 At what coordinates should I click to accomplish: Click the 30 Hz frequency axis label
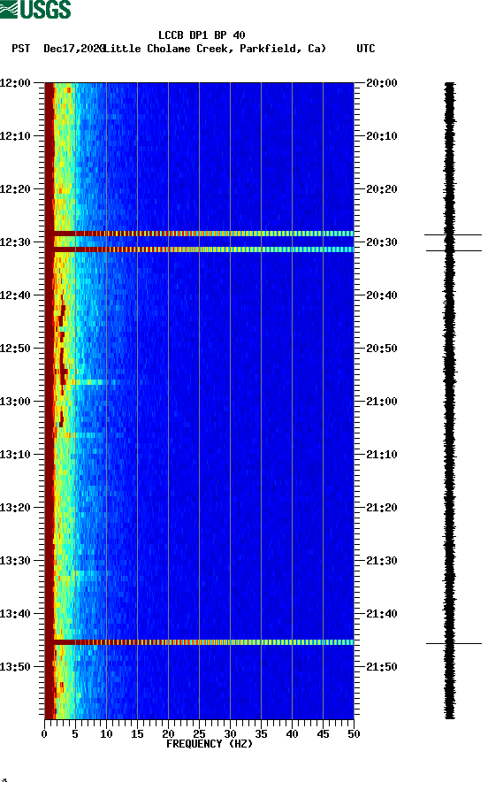coord(230,734)
